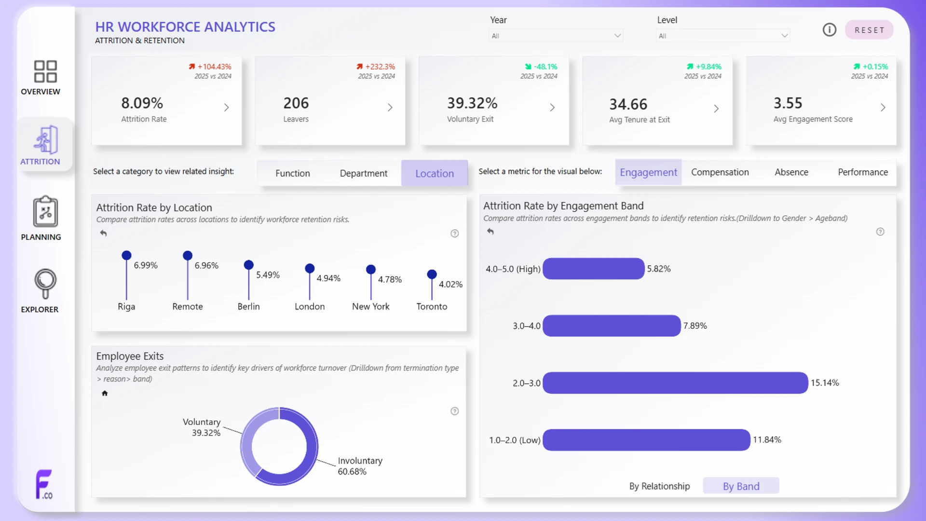Click help icon on Employee Exits chart
This screenshot has height=521, width=926.
point(454,411)
